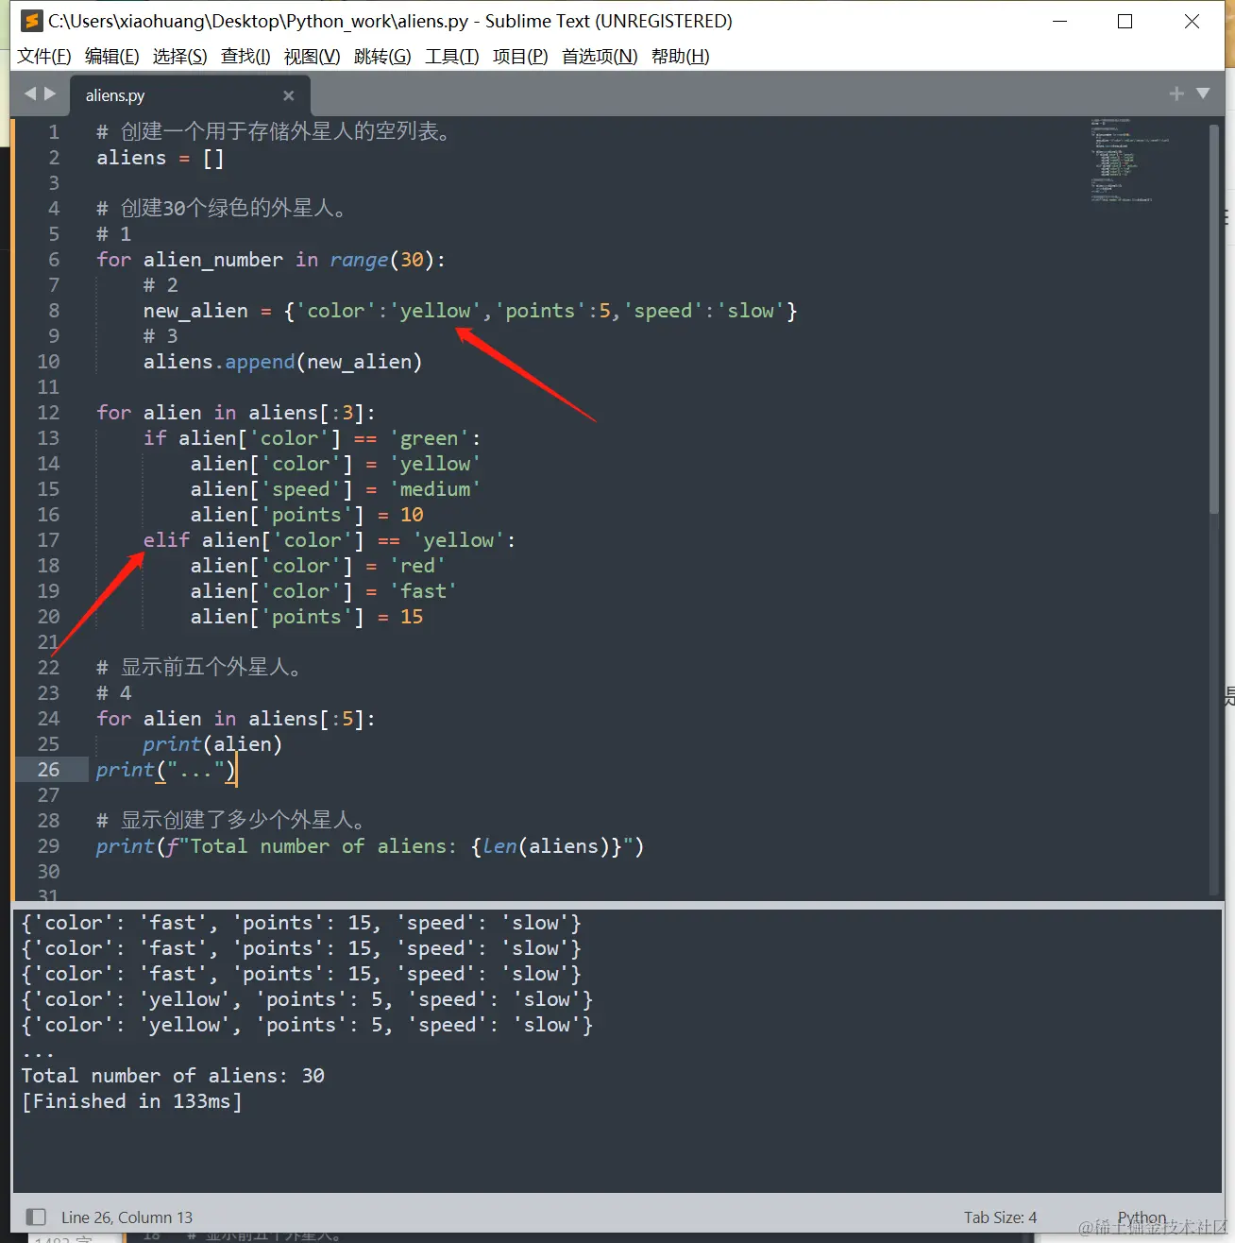Add a new tab with plus icon
The height and width of the screenshot is (1243, 1235).
point(1176,94)
